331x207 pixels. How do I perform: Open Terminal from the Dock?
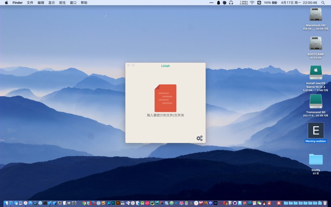tap(45, 203)
